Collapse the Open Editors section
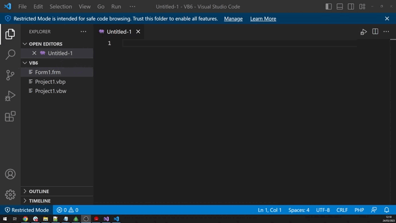 [x=57, y=44]
